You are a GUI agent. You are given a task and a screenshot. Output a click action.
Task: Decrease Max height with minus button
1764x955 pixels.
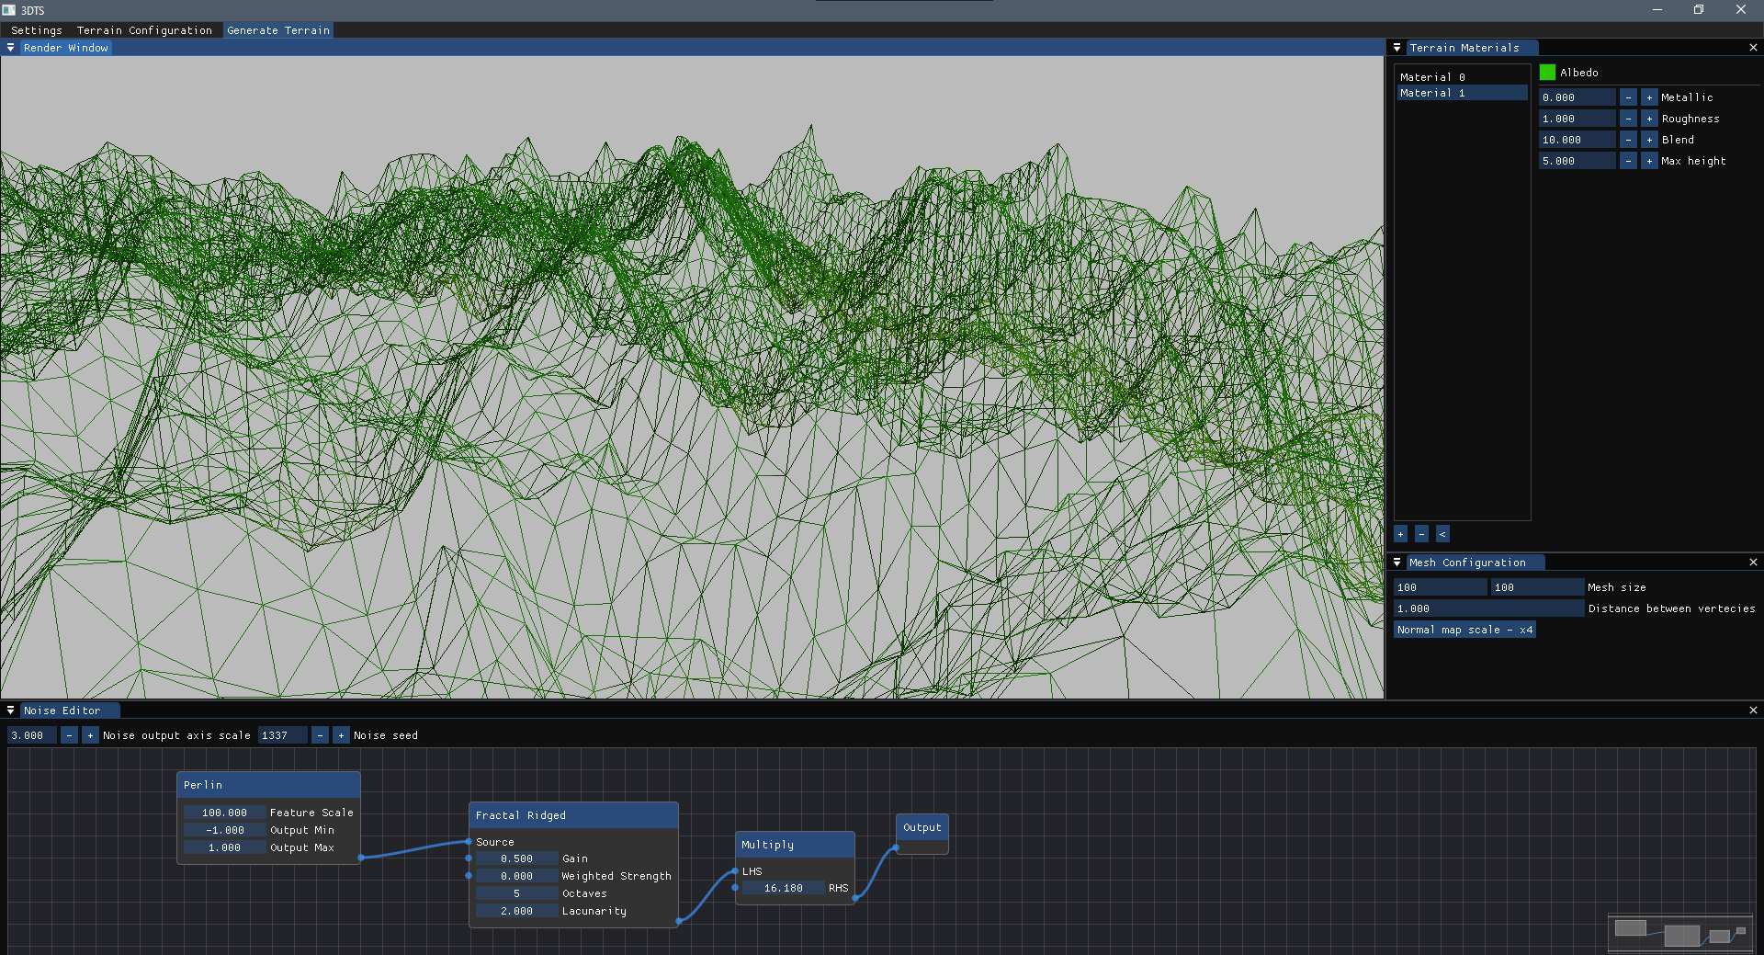1628,161
